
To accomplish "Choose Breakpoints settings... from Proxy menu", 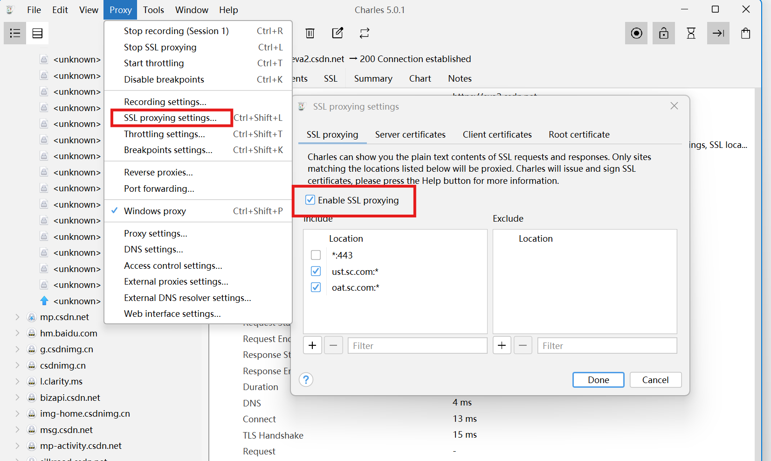I will (198, 150).
